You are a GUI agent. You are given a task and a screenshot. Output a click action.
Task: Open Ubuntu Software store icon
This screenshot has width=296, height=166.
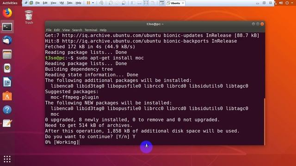(x=7, y=96)
